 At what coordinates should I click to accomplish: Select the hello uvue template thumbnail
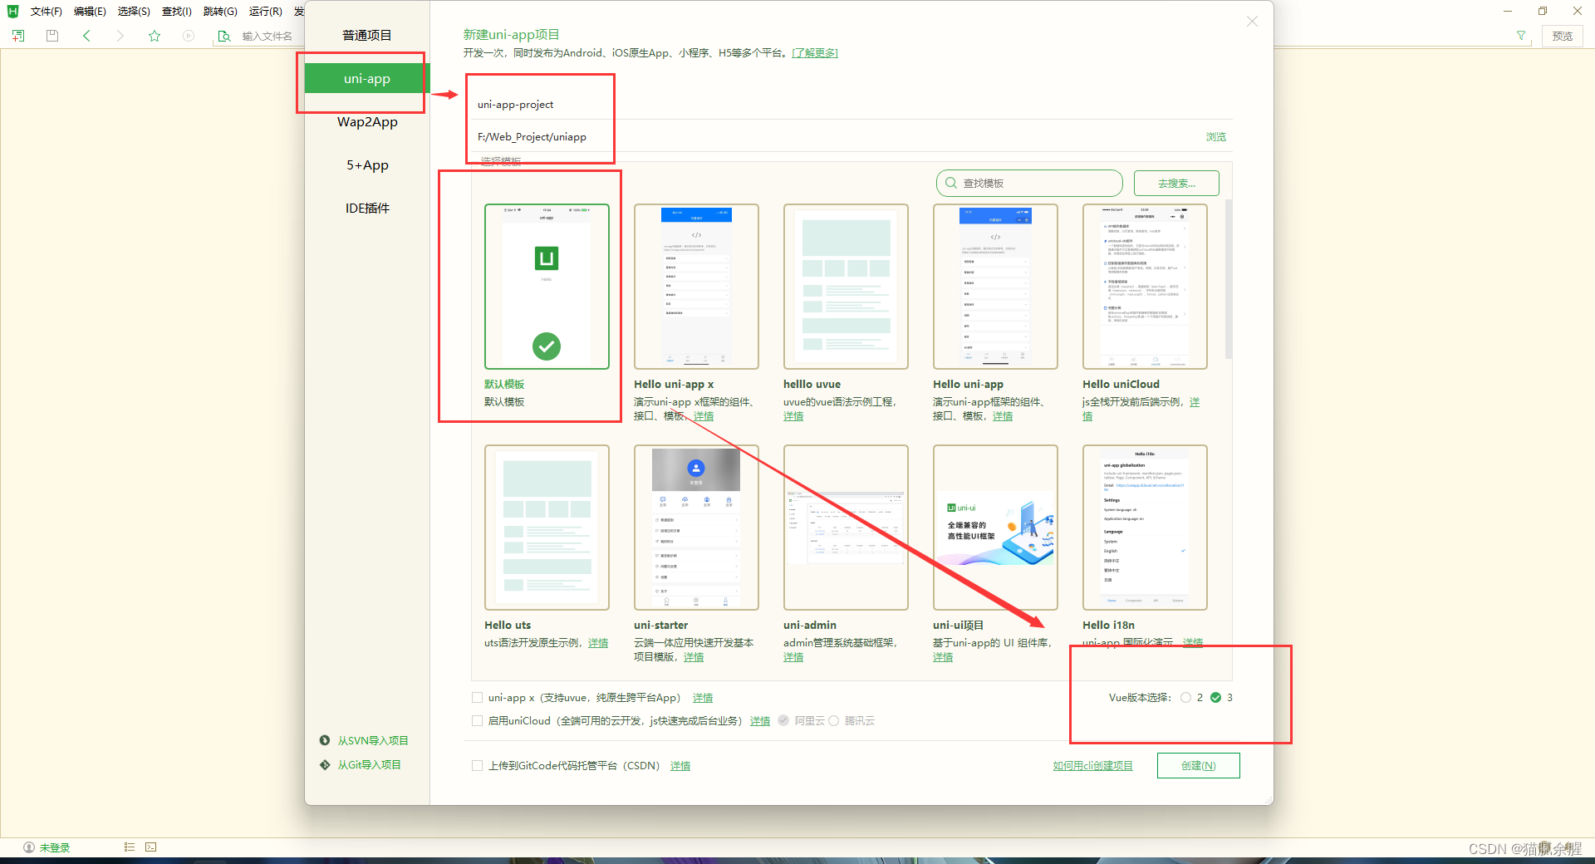point(846,287)
